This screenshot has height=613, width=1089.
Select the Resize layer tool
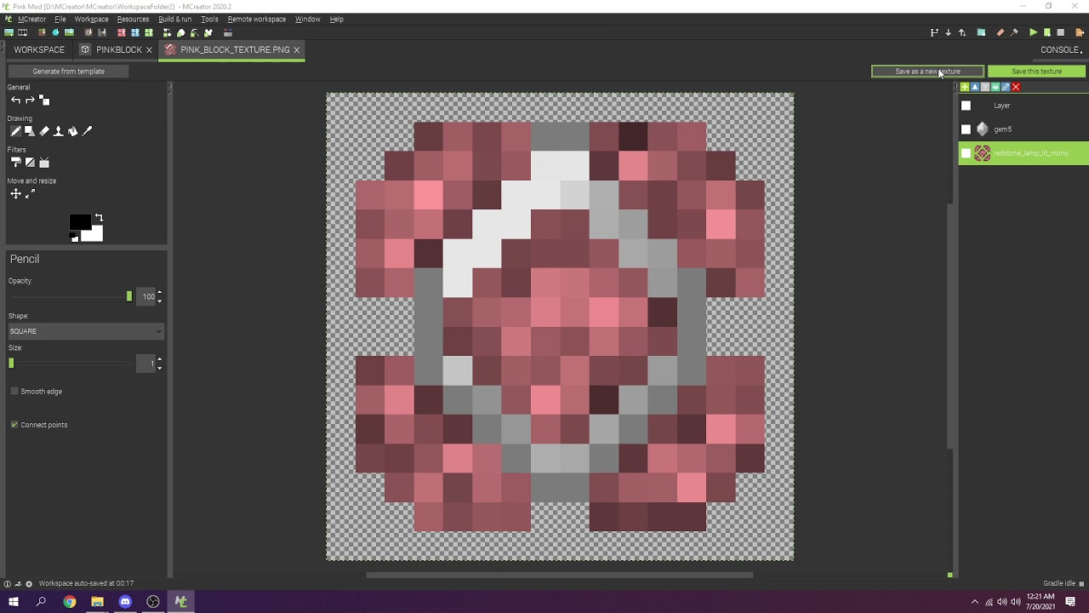(30, 194)
